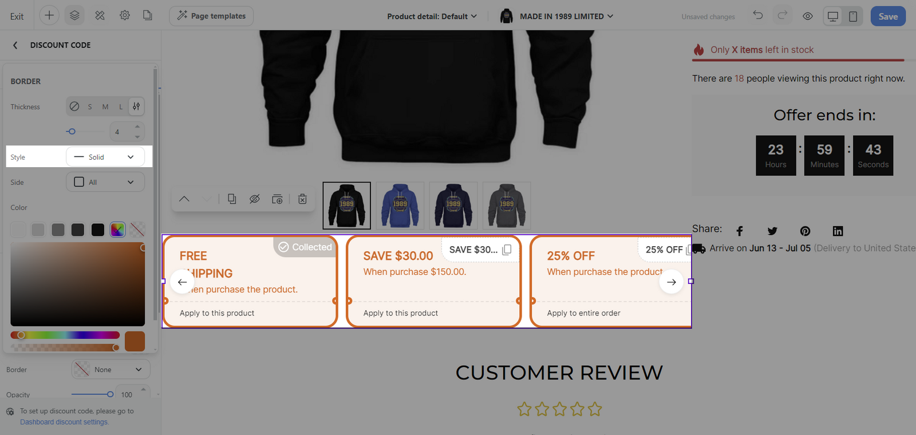Screen dimensions: 916x435
Task: Go back from Discount Code panel
Action: pyautogui.click(x=15, y=45)
